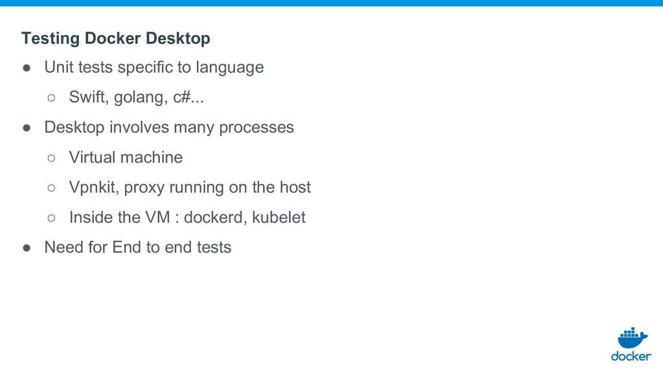This screenshot has height=373, width=663.
Task: Click the word dockerd in the slide
Action: click(x=215, y=218)
